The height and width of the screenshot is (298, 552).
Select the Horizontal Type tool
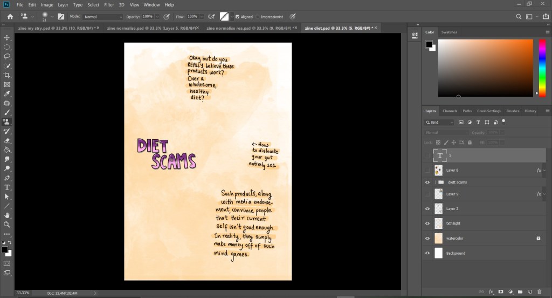click(7, 187)
